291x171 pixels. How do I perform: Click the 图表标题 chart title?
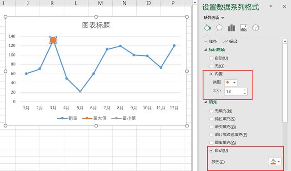pyautogui.click(x=96, y=25)
